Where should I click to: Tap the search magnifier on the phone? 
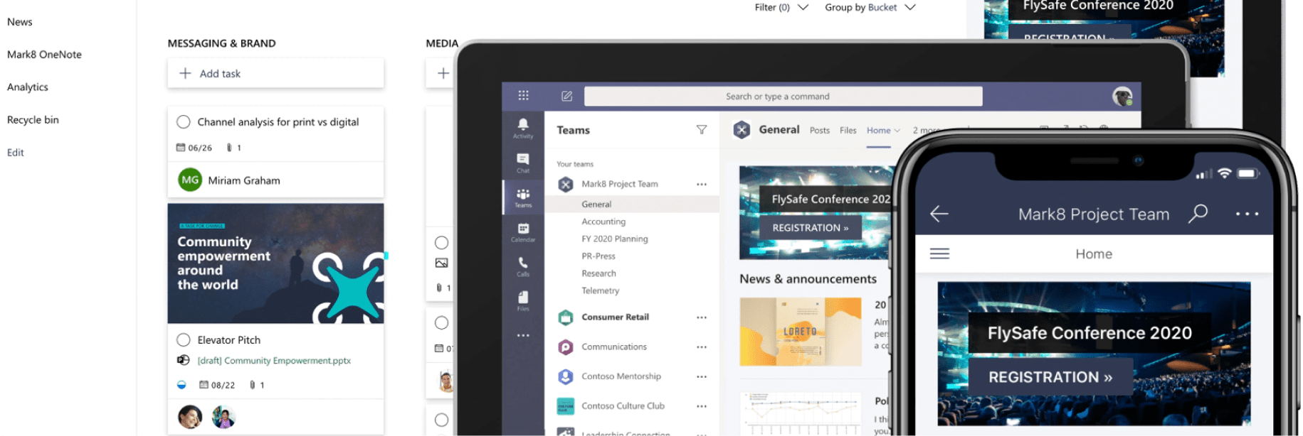[x=1198, y=213]
